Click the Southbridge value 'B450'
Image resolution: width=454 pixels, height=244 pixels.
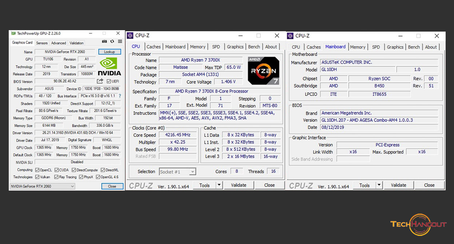click(x=379, y=86)
